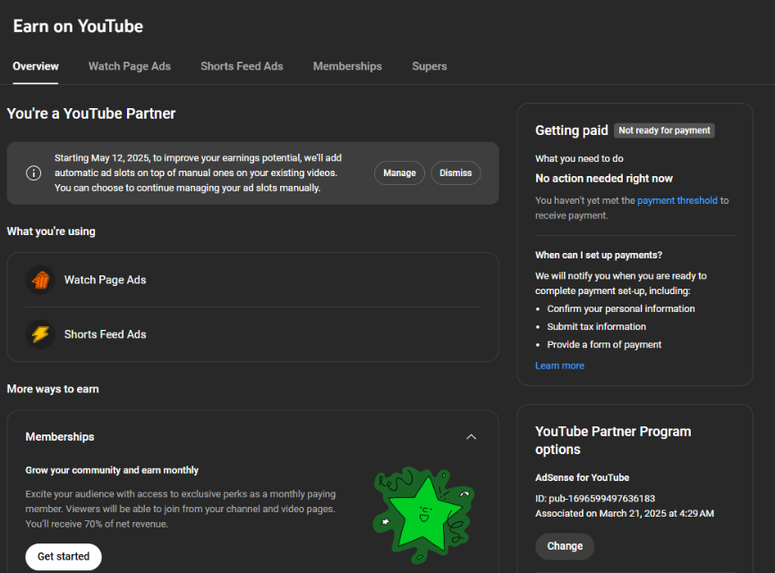The height and width of the screenshot is (573, 775).
Task: Click Manage in the ad slots notice
Action: coord(399,173)
